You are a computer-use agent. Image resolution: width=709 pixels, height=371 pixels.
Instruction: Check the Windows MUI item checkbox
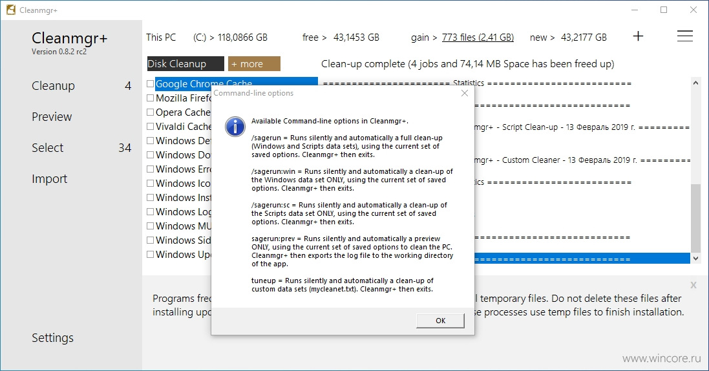[150, 226]
